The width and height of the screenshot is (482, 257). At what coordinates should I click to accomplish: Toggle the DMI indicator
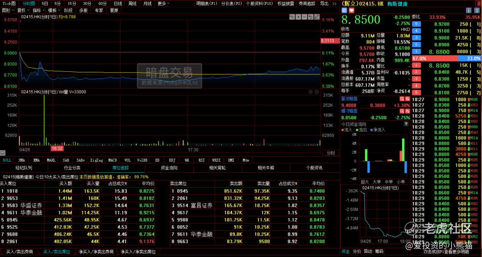pos(231,160)
